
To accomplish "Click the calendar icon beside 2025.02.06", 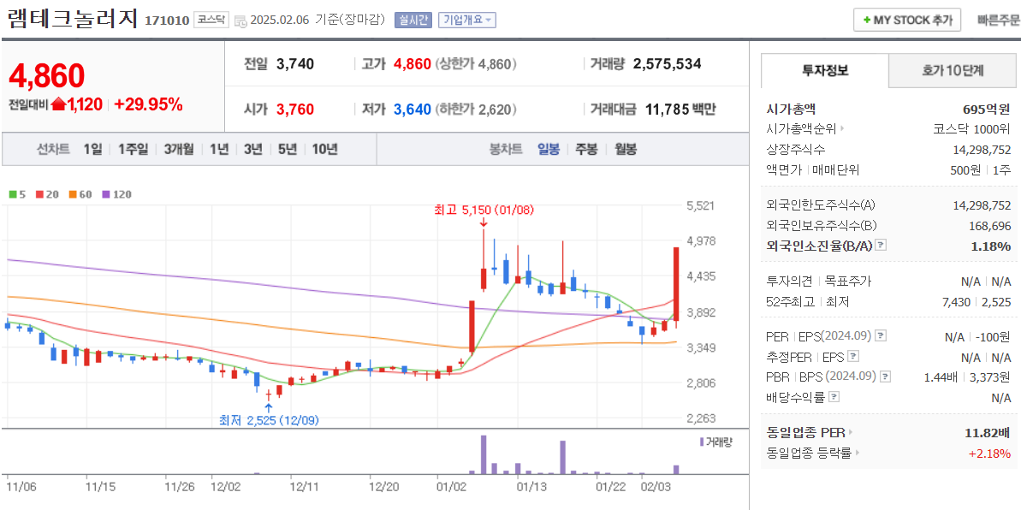I will pos(240,21).
